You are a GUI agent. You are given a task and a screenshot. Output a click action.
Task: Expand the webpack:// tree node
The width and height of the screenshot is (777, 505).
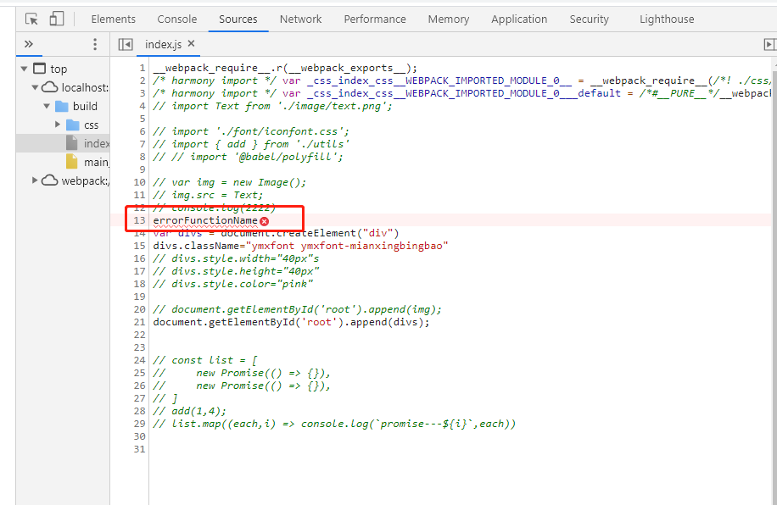tap(35, 180)
